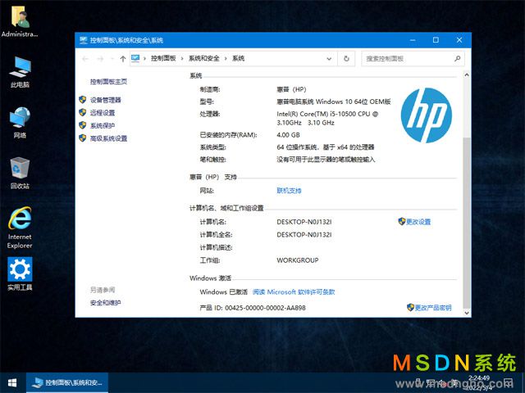Maximize the control panel window

pyautogui.click(x=436, y=40)
